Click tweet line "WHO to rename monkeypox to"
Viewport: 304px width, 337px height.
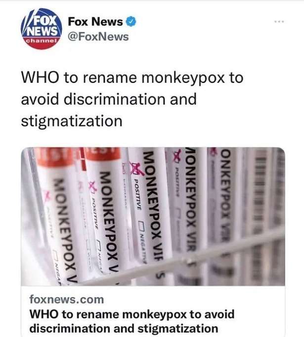click(132, 78)
